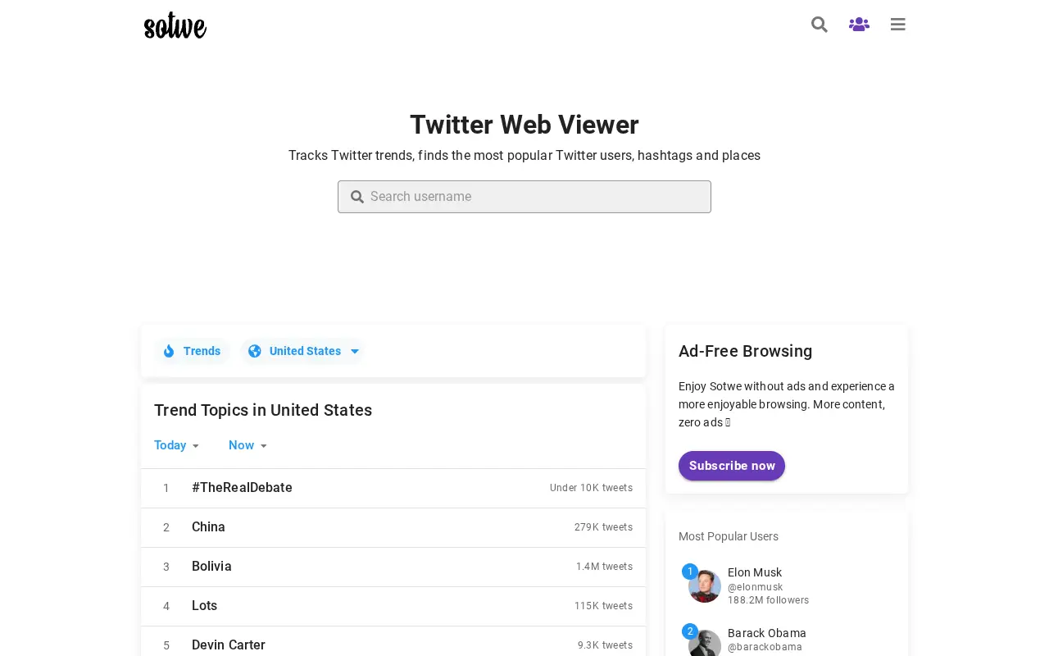Open the Today date dropdown
The width and height of the screenshot is (1049, 656).
[x=177, y=445]
